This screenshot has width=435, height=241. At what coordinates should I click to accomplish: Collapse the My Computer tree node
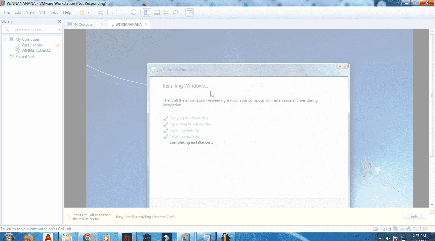[x=6, y=39]
